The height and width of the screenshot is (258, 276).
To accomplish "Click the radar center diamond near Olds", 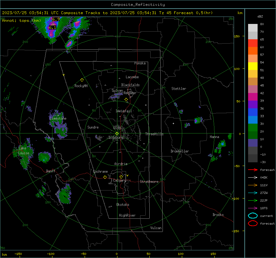I will tap(117, 133).
